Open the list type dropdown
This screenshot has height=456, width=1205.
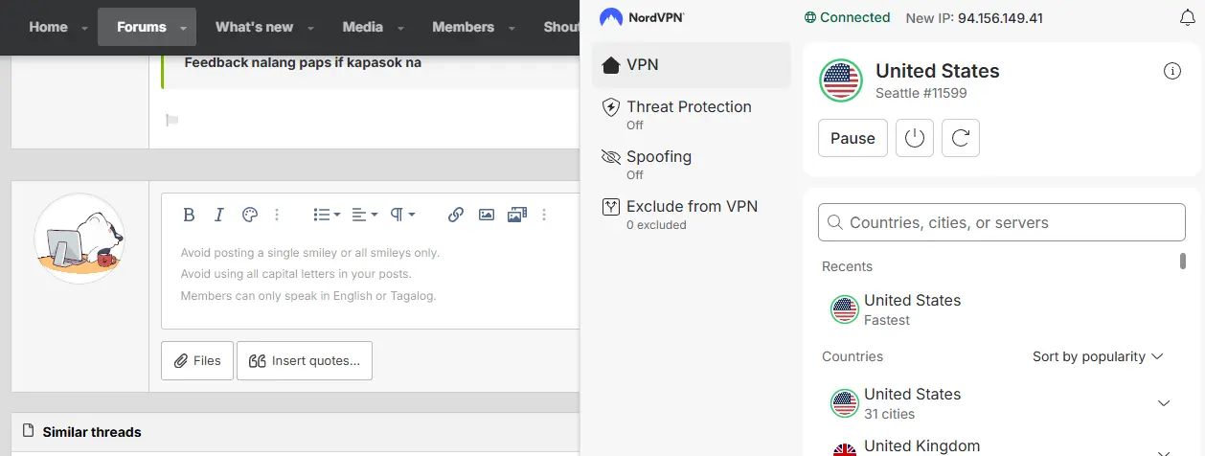click(327, 215)
